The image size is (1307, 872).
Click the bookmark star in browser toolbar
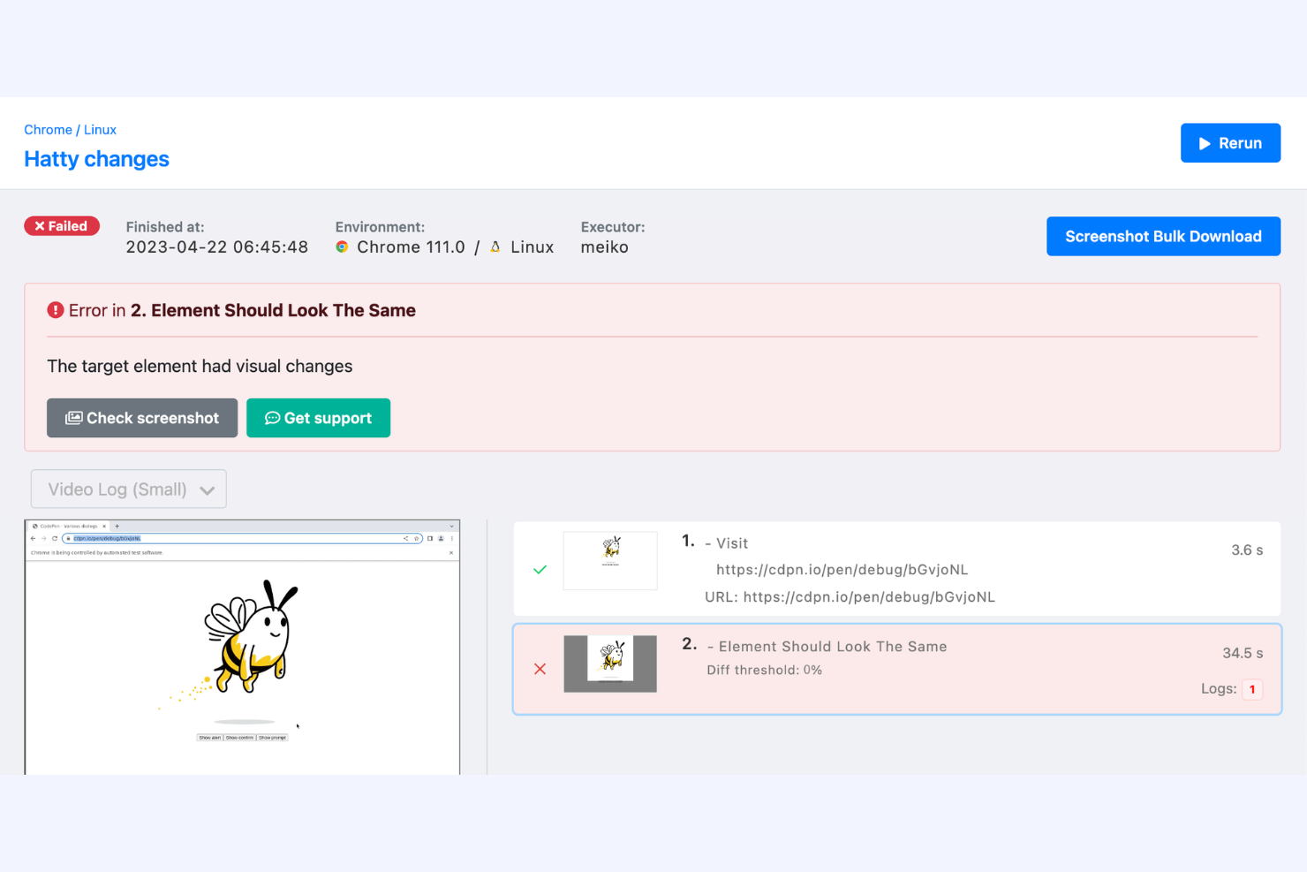click(x=418, y=537)
